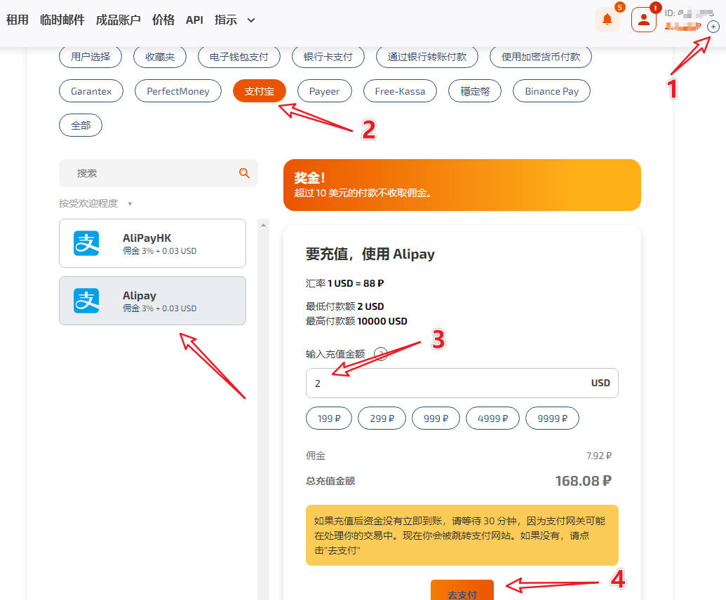Click the plus icon to top up balance
The image size is (726, 600).
713,27
